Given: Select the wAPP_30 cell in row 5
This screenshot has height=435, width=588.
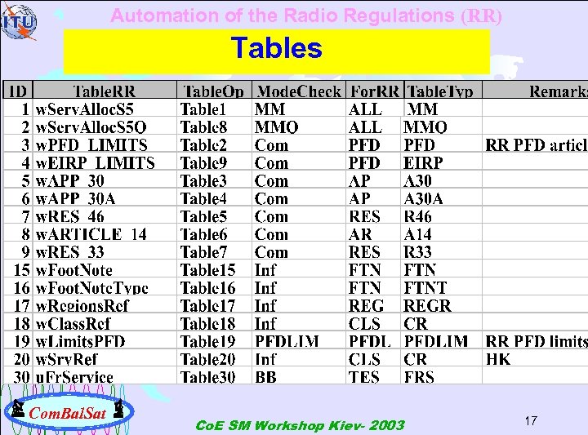Looking at the screenshot, I should pyautogui.click(x=105, y=180).
